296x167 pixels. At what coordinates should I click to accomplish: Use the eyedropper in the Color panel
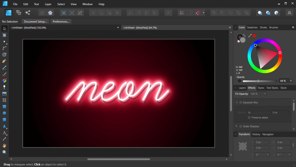[250, 36]
